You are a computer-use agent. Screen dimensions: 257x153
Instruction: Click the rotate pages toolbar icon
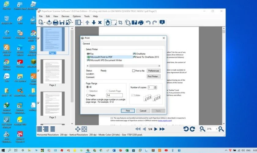coord(128,22)
